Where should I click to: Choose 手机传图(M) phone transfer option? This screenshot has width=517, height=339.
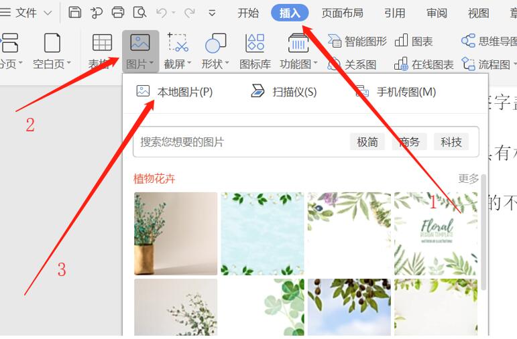click(396, 92)
